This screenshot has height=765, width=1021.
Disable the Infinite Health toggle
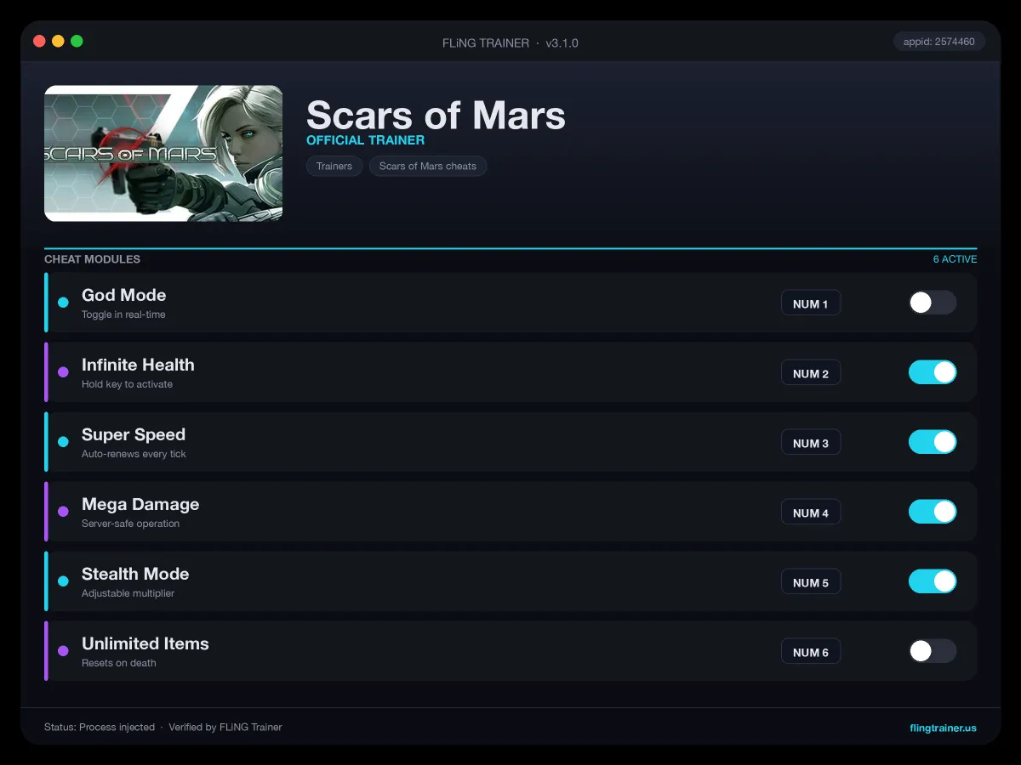(x=933, y=372)
